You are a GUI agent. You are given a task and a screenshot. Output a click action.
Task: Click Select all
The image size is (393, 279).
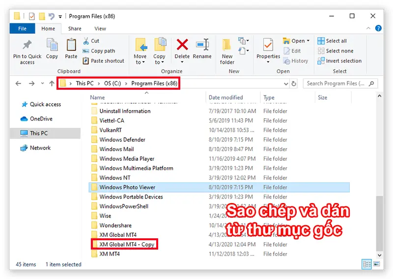(332, 41)
